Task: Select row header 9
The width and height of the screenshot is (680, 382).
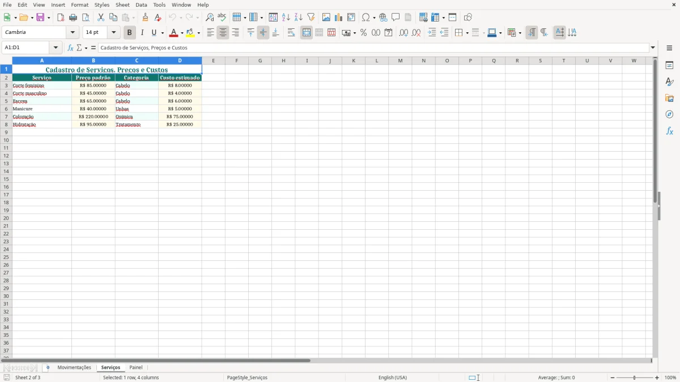Action: coord(6,132)
